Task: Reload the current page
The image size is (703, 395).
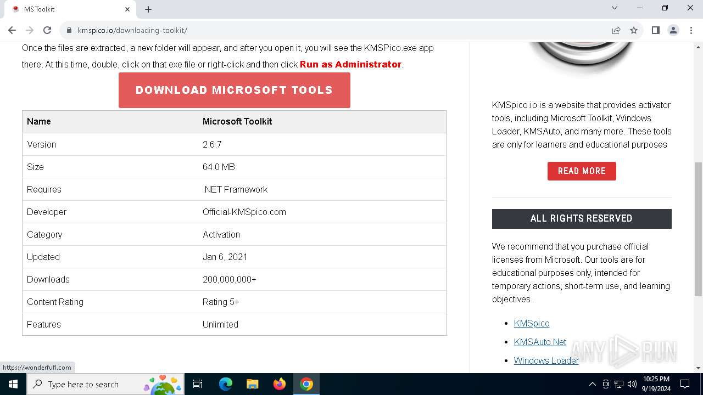Action: (x=47, y=30)
